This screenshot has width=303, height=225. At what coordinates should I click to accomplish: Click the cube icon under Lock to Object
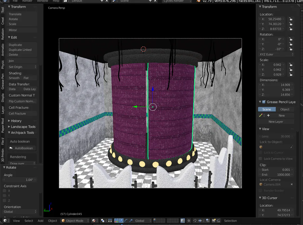(x=261, y=147)
